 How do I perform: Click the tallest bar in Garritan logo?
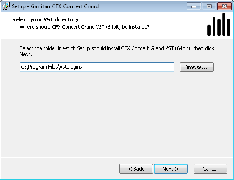click(224, 24)
